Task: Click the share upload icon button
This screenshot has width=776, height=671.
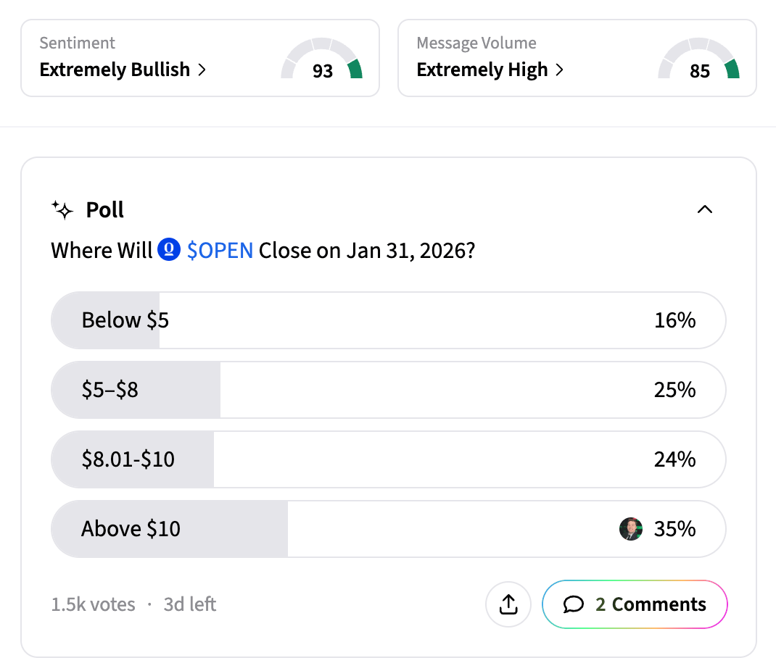Action: (508, 604)
